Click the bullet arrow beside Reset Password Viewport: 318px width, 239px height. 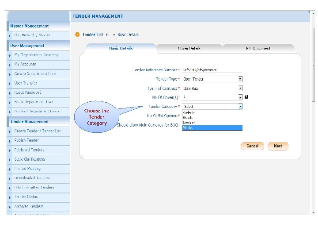coord(10,93)
